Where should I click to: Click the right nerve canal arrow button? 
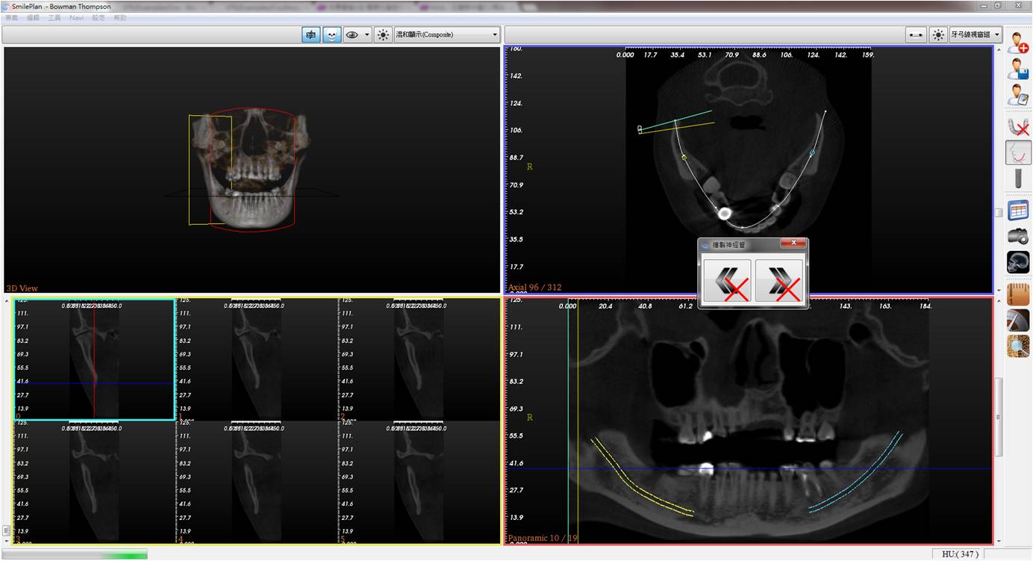pos(779,282)
